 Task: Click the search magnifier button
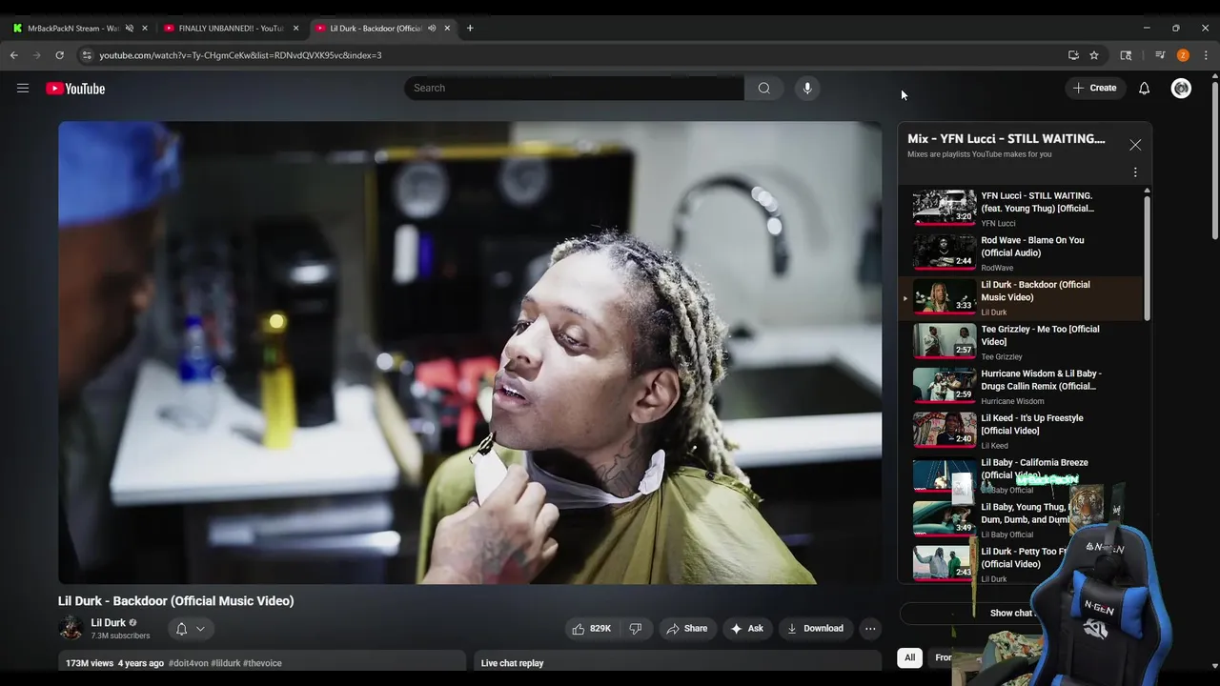pos(763,88)
